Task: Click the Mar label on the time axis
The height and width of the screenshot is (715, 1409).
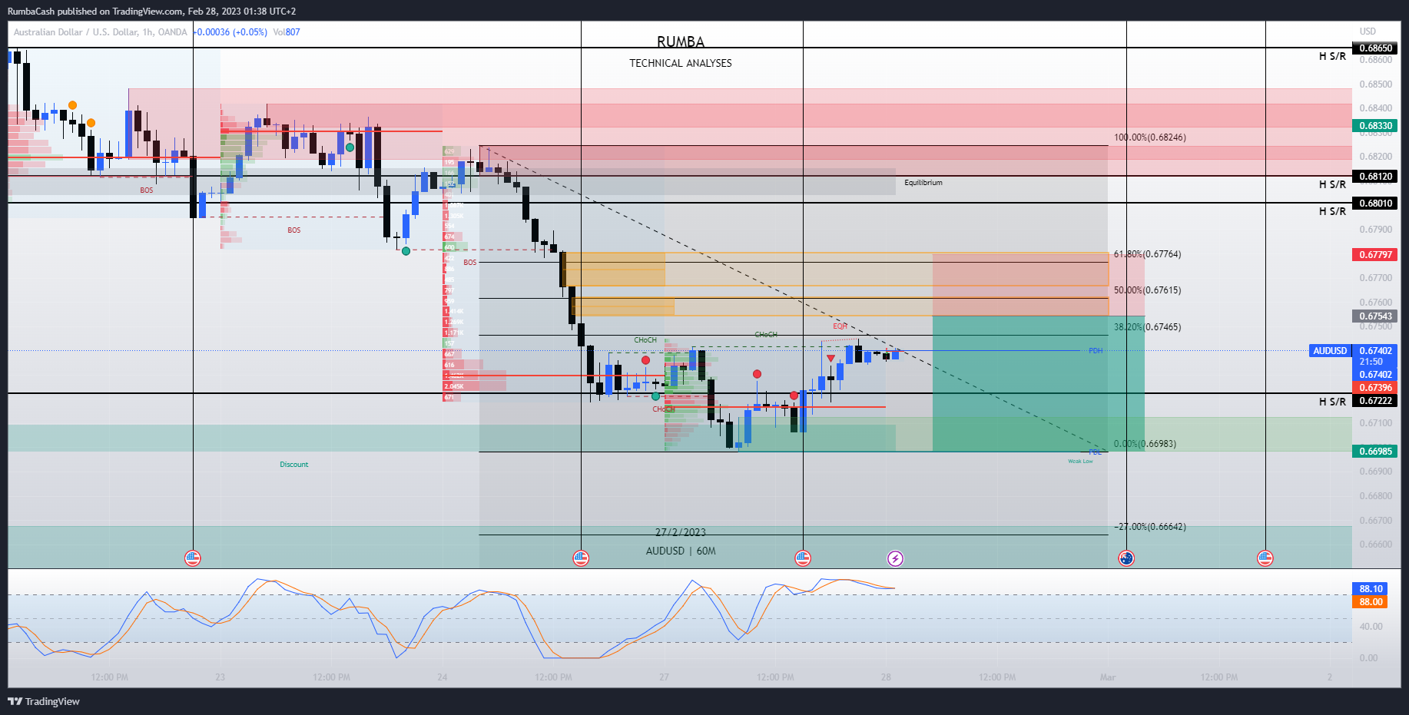Action: (x=1107, y=677)
